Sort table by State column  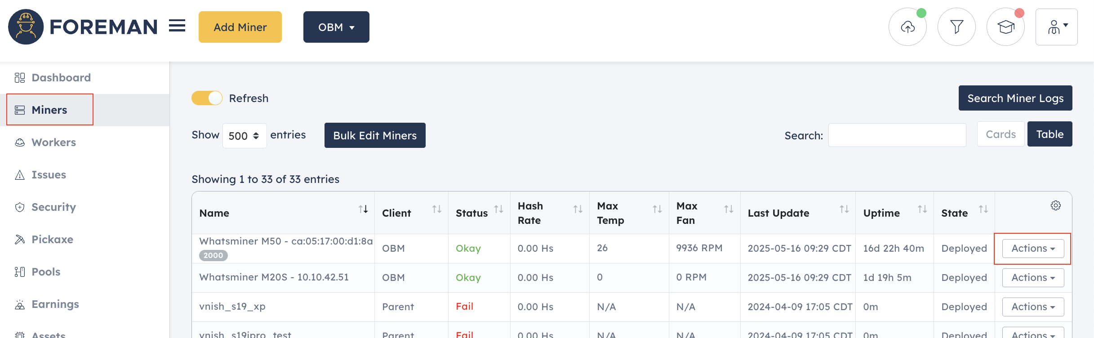tap(983, 209)
